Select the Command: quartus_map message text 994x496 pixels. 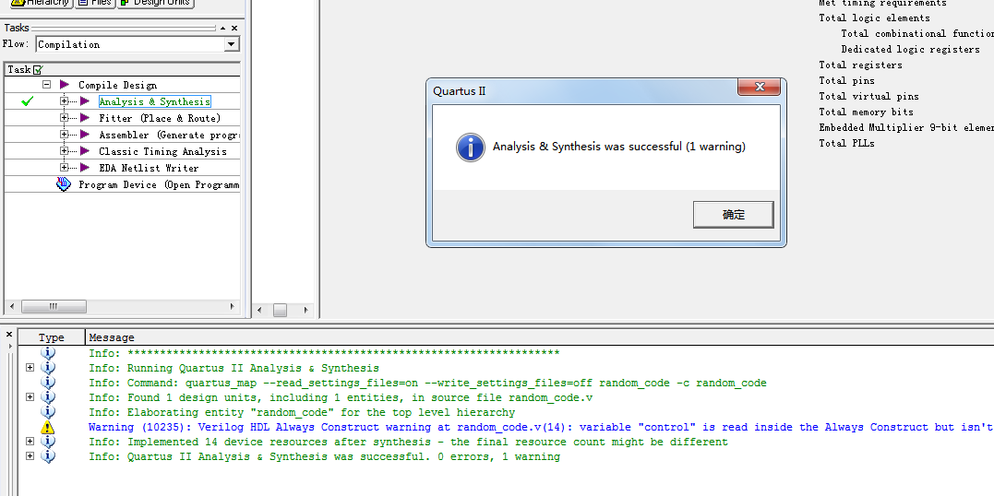(x=427, y=384)
